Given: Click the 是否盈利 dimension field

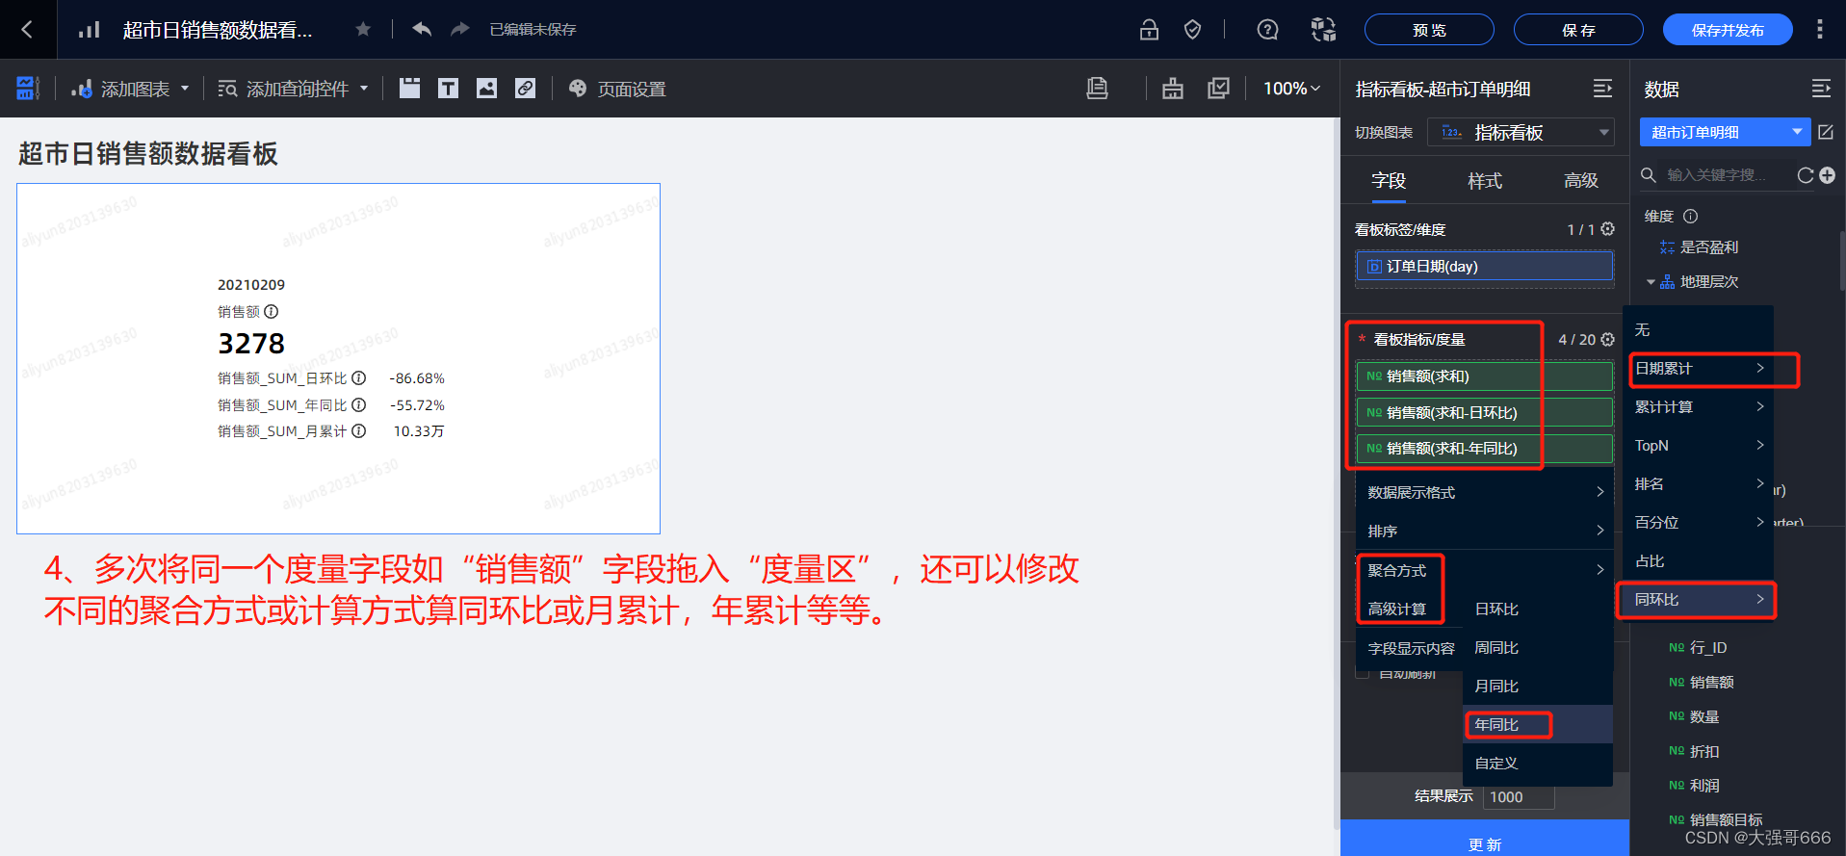Looking at the screenshot, I should pyautogui.click(x=1708, y=247).
